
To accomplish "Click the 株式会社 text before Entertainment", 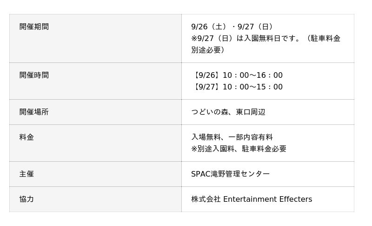I will [206, 199].
